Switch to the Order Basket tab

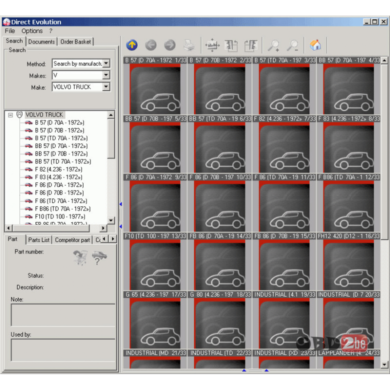(75, 42)
